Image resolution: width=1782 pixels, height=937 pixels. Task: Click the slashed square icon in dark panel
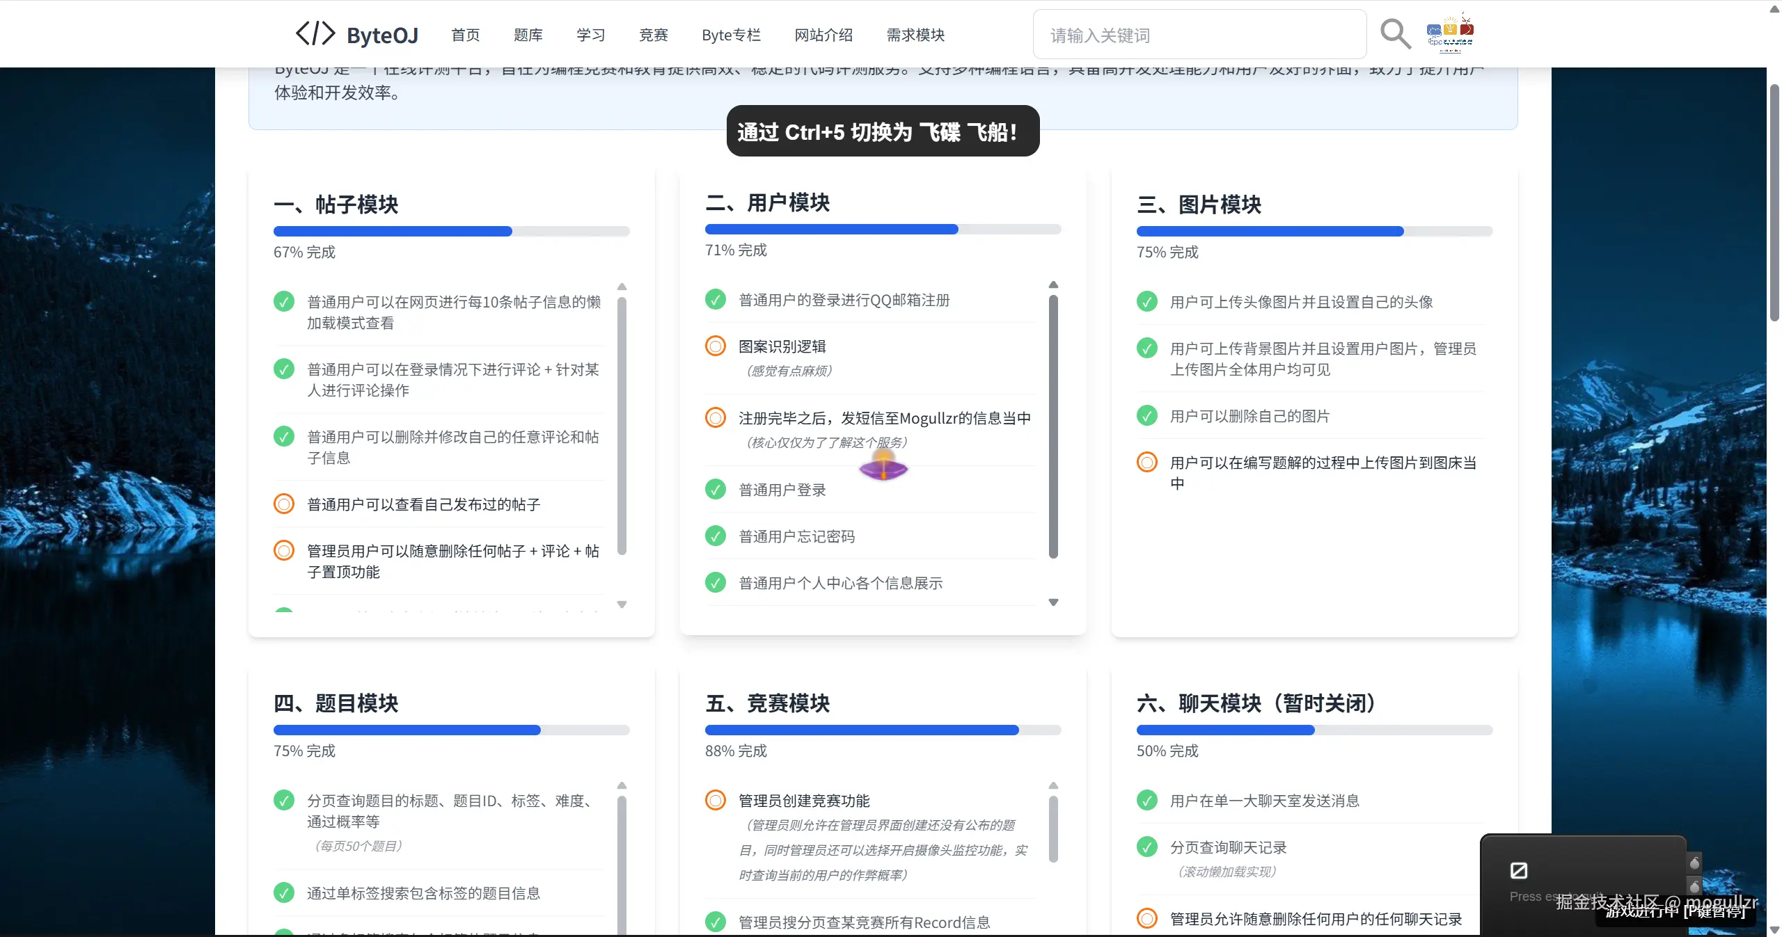pos(1518,870)
